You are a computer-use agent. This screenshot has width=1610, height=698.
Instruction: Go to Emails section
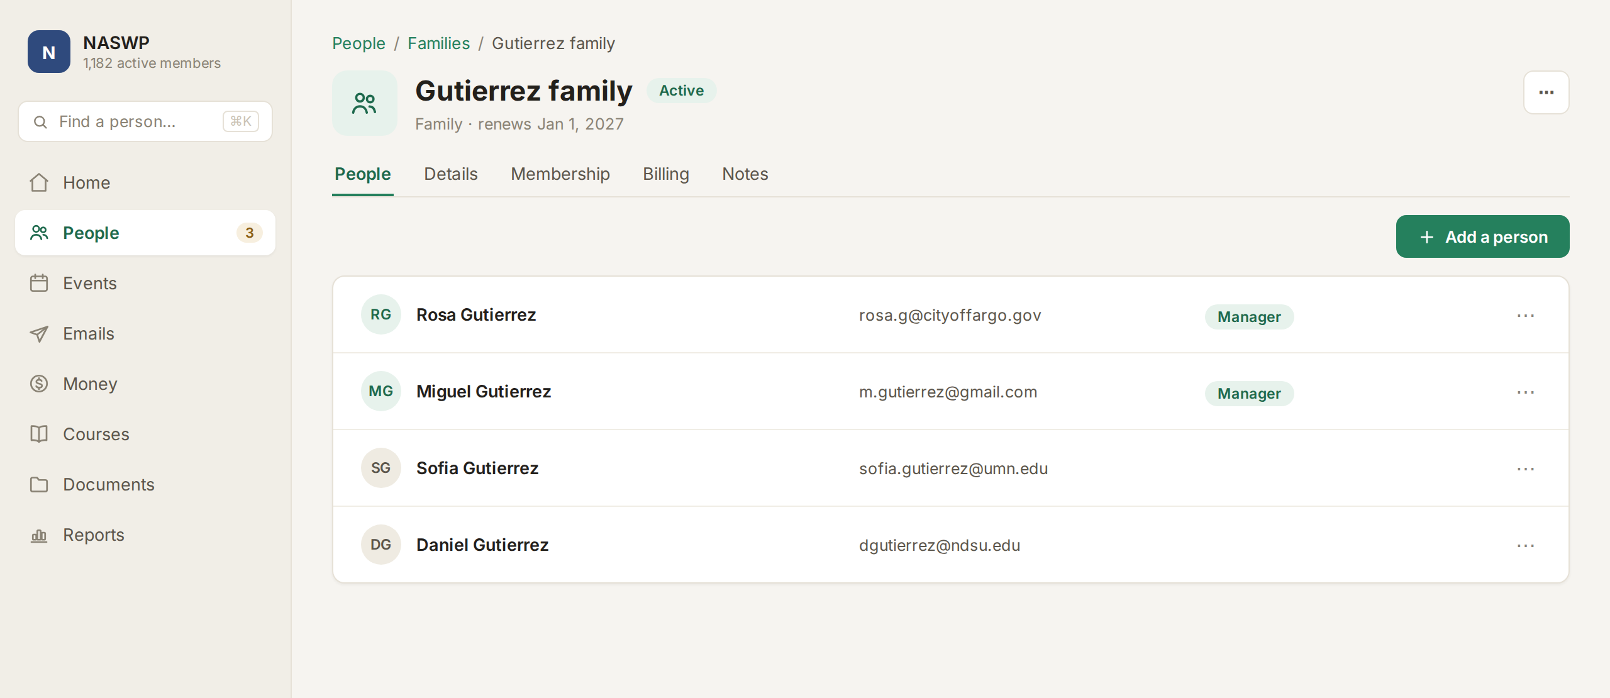pyautogui.click(x=145, y=333)
